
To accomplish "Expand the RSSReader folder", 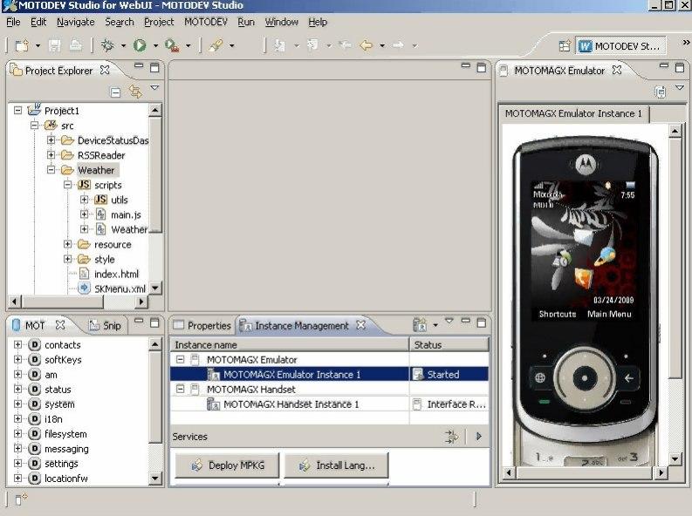I will (x=51, y=155).
